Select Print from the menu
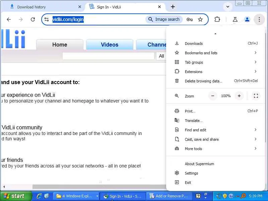The width and height of the screenshot is (268, 201). tap(216, 111)
